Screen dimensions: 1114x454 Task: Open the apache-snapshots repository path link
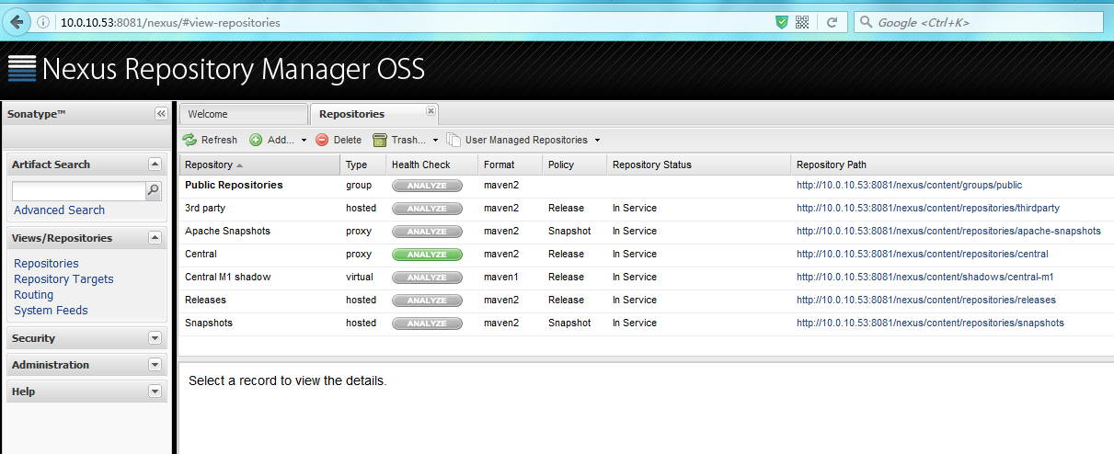pos(948,232)
